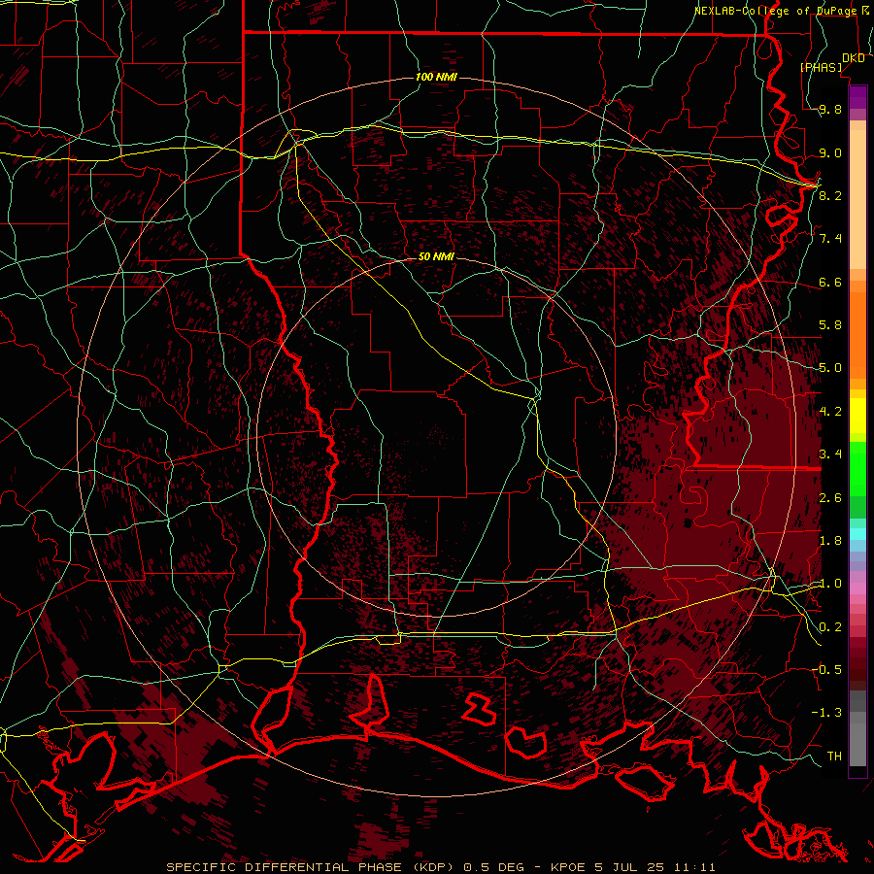Viewport: 874px width, 874px height.
Task: Click the "9.0" color scale value
Action: pyautogui.click(x=830, y=152)
